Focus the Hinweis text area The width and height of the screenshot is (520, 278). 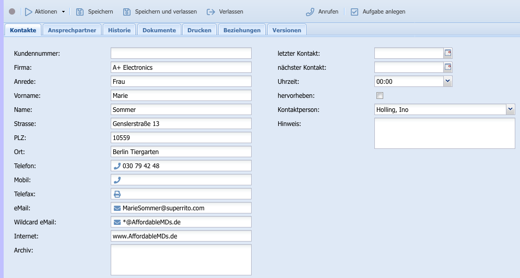[x=444, y=133]
